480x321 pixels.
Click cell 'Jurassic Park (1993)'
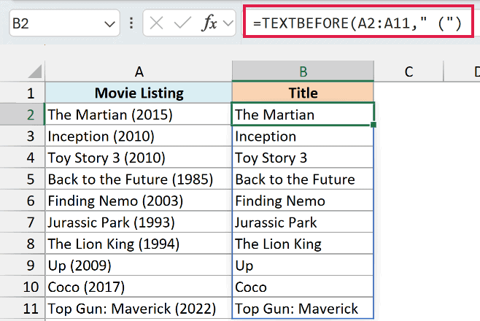(139, 223)
